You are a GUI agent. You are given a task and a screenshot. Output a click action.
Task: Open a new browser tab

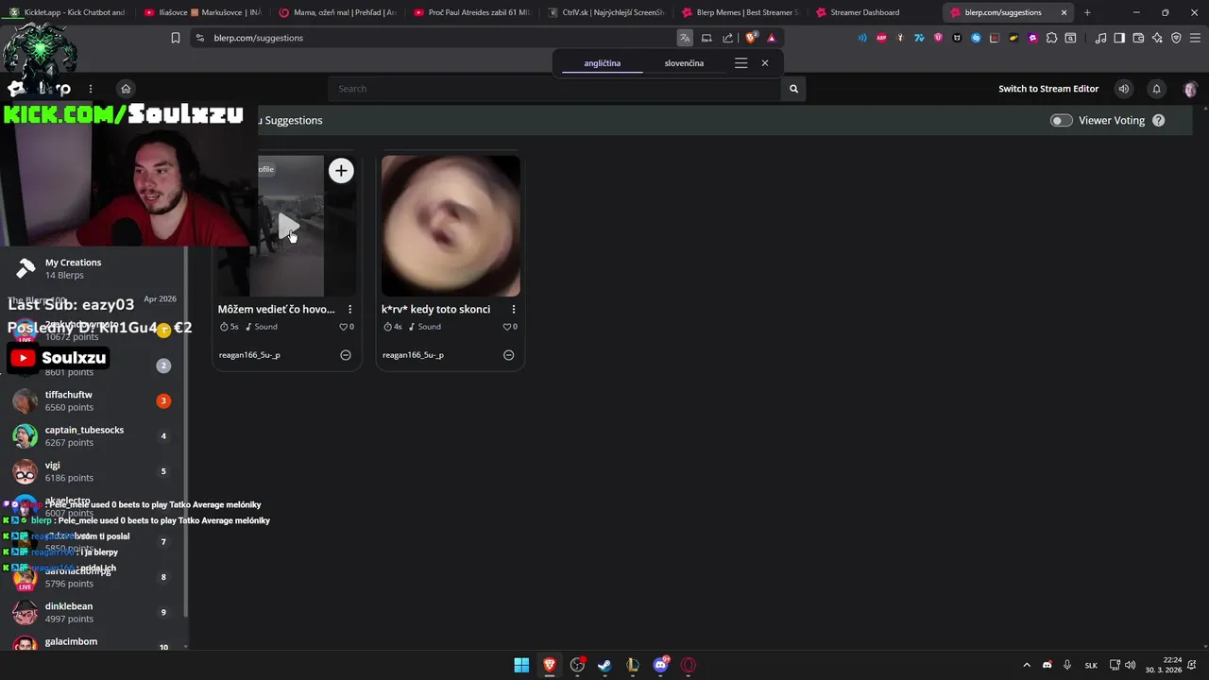point(1087,12)
